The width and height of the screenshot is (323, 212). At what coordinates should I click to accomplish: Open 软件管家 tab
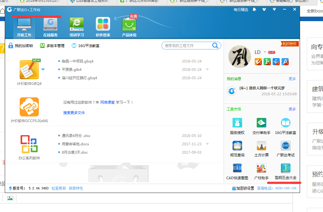coord(103,27)
